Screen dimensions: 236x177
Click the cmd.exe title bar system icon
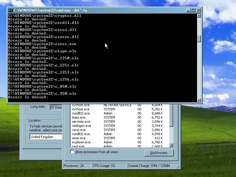point(10,10)
